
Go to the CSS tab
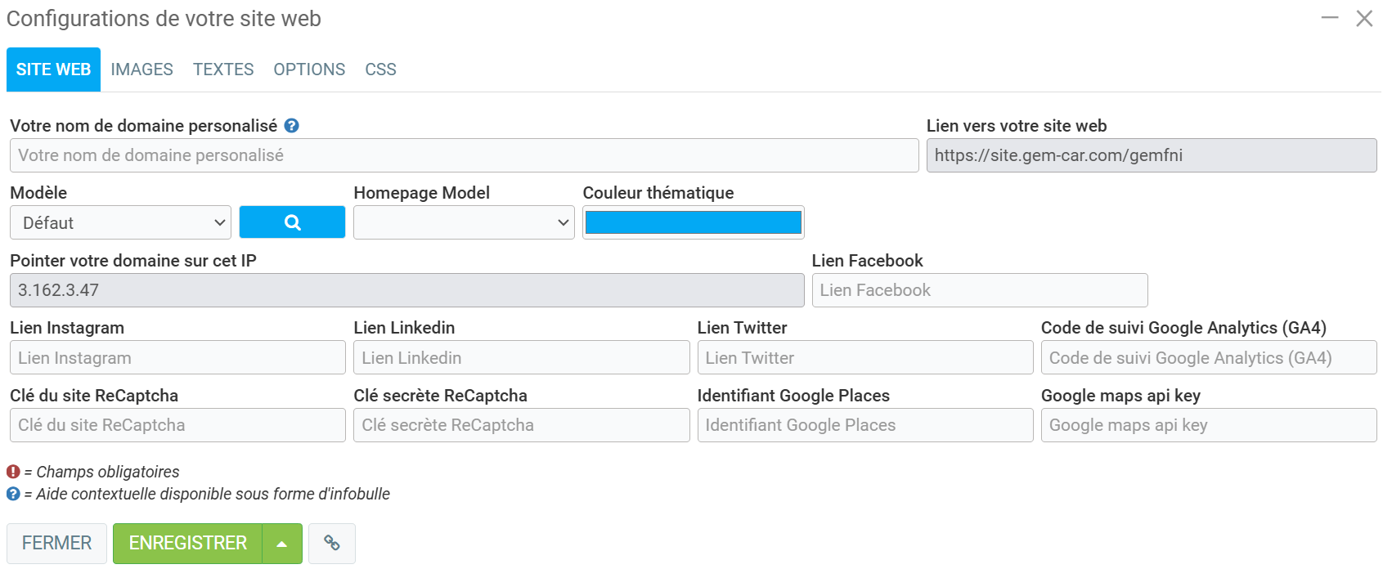pos(380,69)
